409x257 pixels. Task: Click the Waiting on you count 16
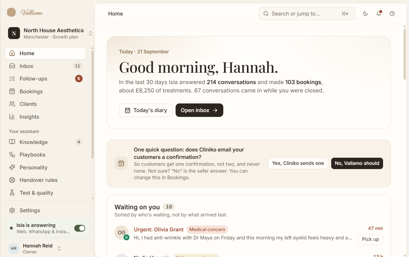[x=169, y=207]
